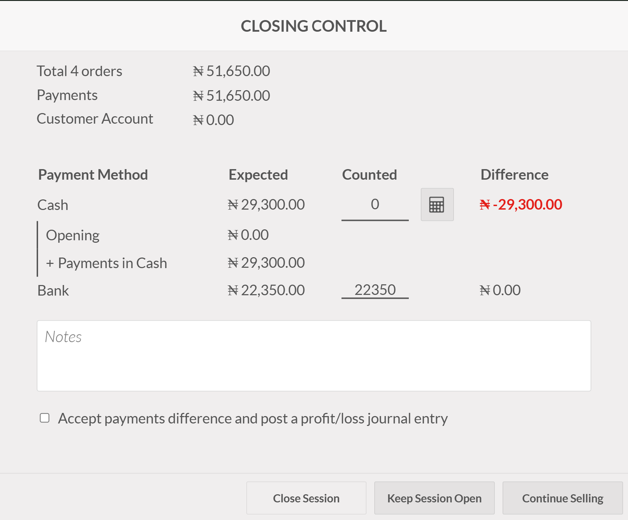This screenshot has height=520, width=628.
Task: Click the CLOSING CONTROL dialog title
Action: pos(314,26)
